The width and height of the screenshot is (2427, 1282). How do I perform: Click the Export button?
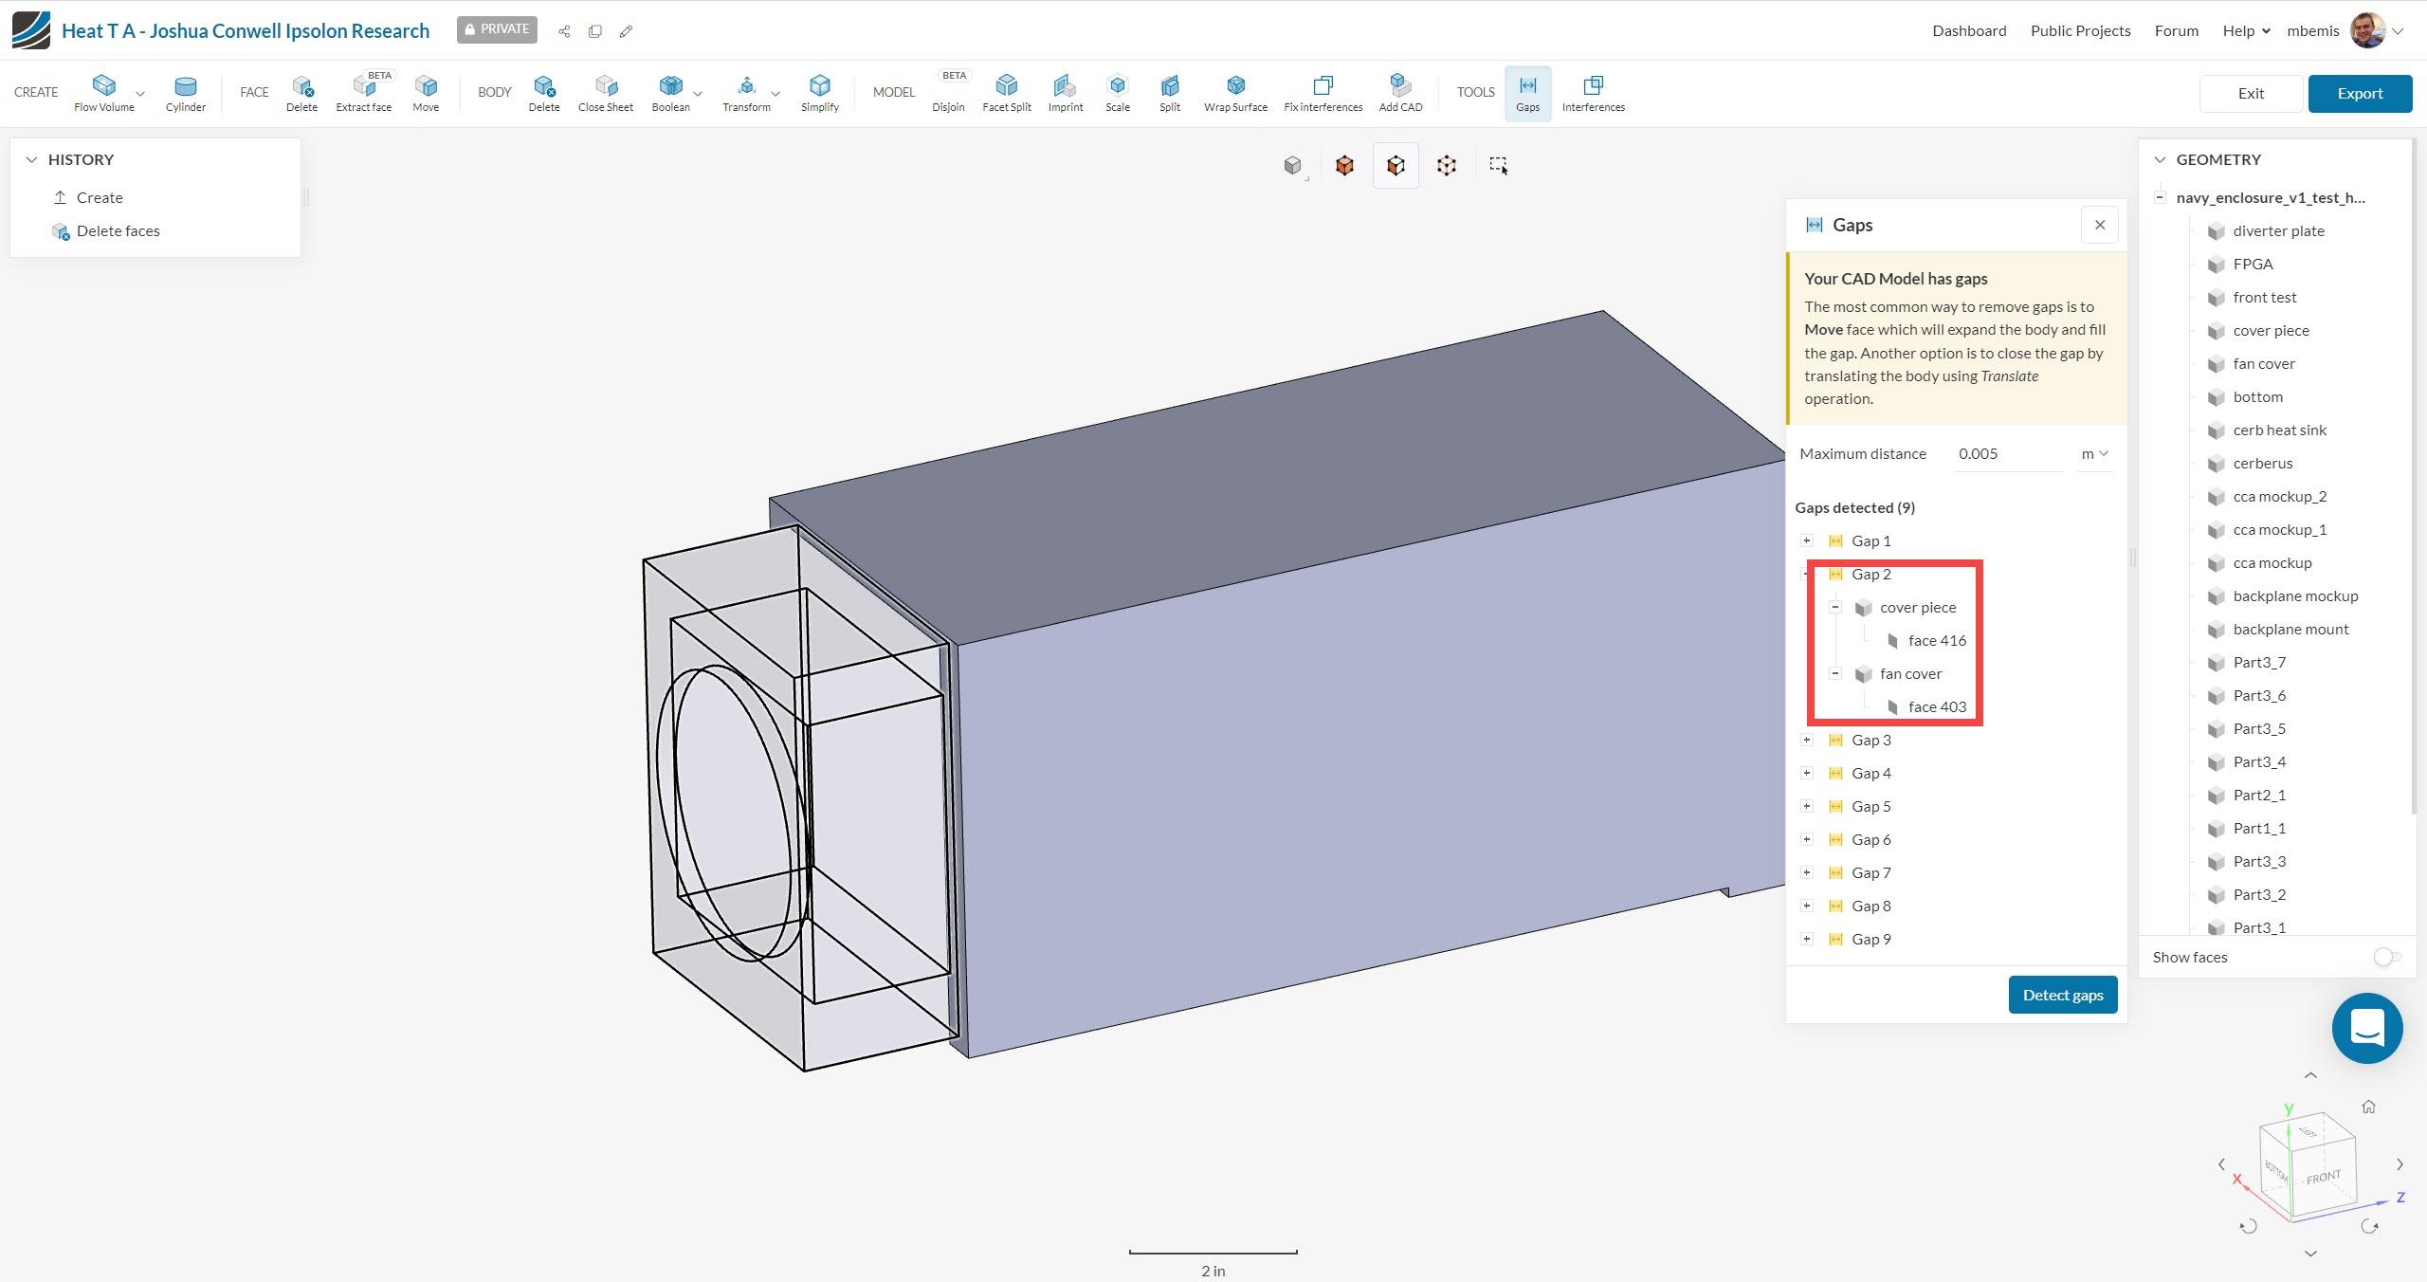pyautogui.click(x=2359, y=93)
